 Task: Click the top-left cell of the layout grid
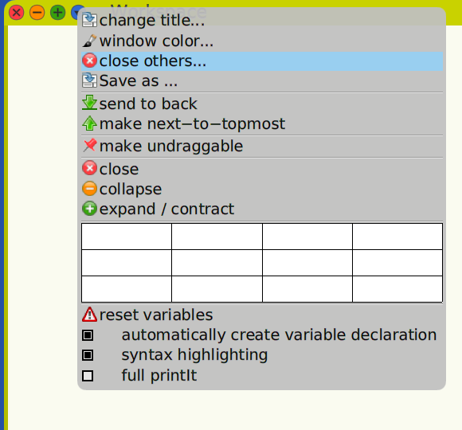pos(127,236)
